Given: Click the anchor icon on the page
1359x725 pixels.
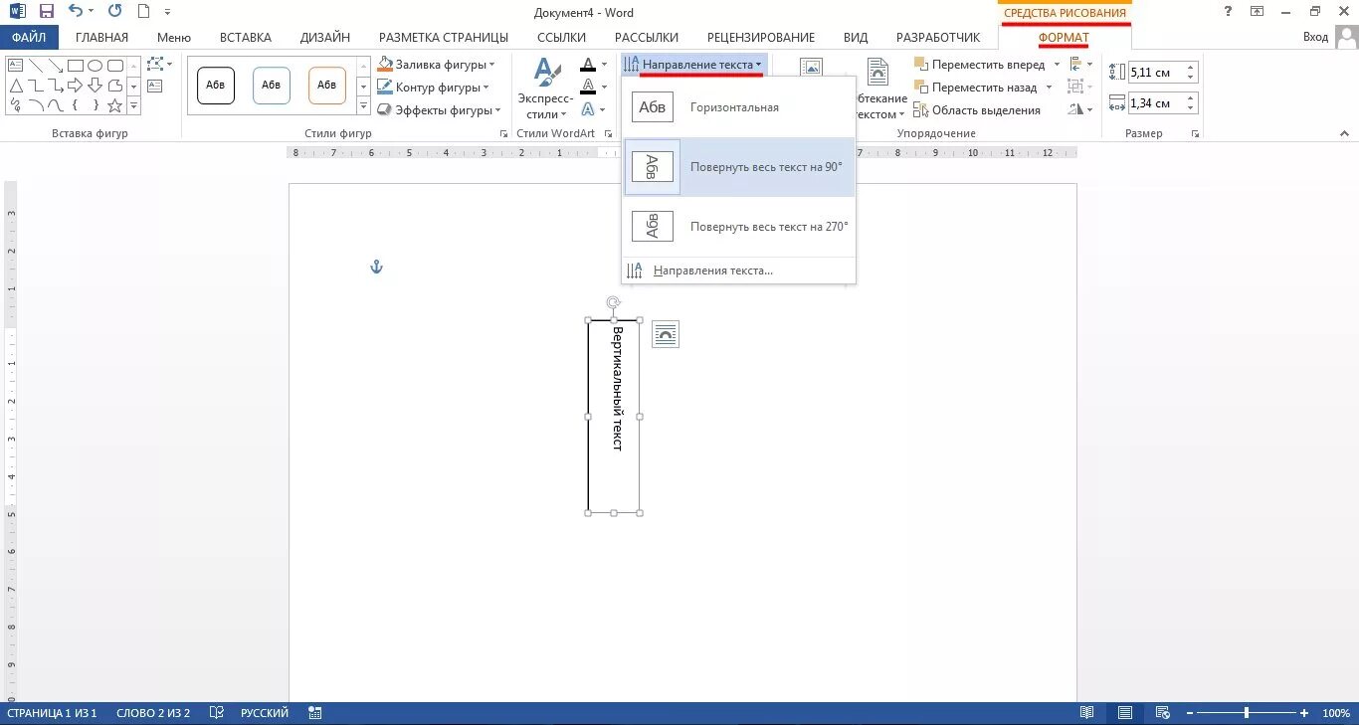Looking at the screenshot, I should 376,267.
